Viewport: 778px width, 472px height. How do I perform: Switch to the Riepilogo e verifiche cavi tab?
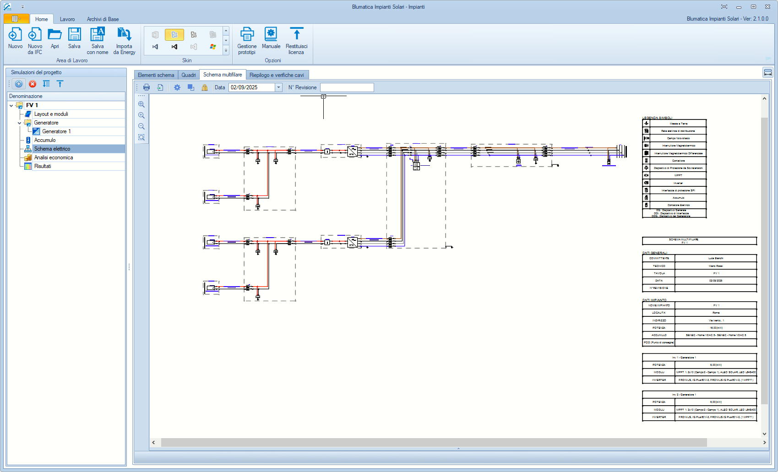pos(277,74)
